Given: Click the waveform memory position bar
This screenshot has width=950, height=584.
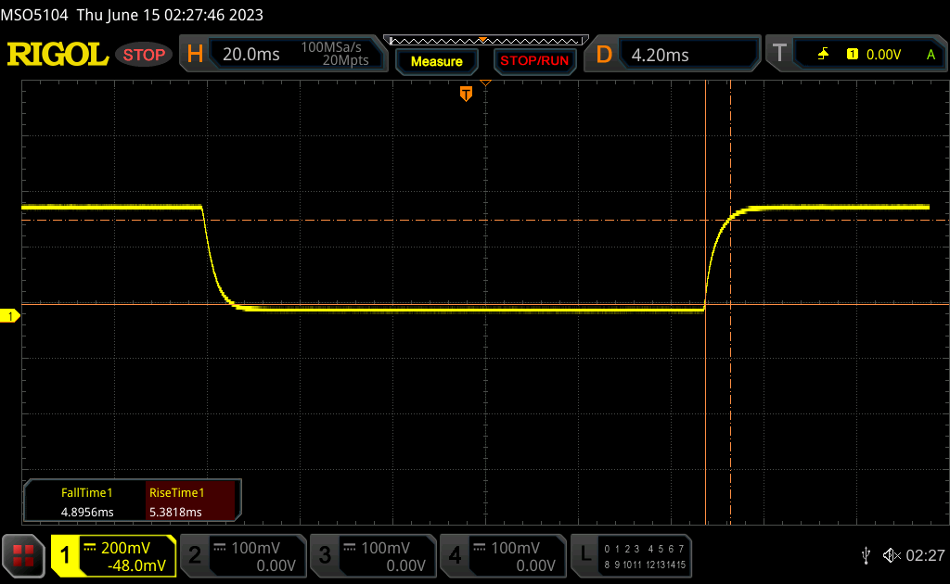Looking at the screenshot, I should (486, 41).
